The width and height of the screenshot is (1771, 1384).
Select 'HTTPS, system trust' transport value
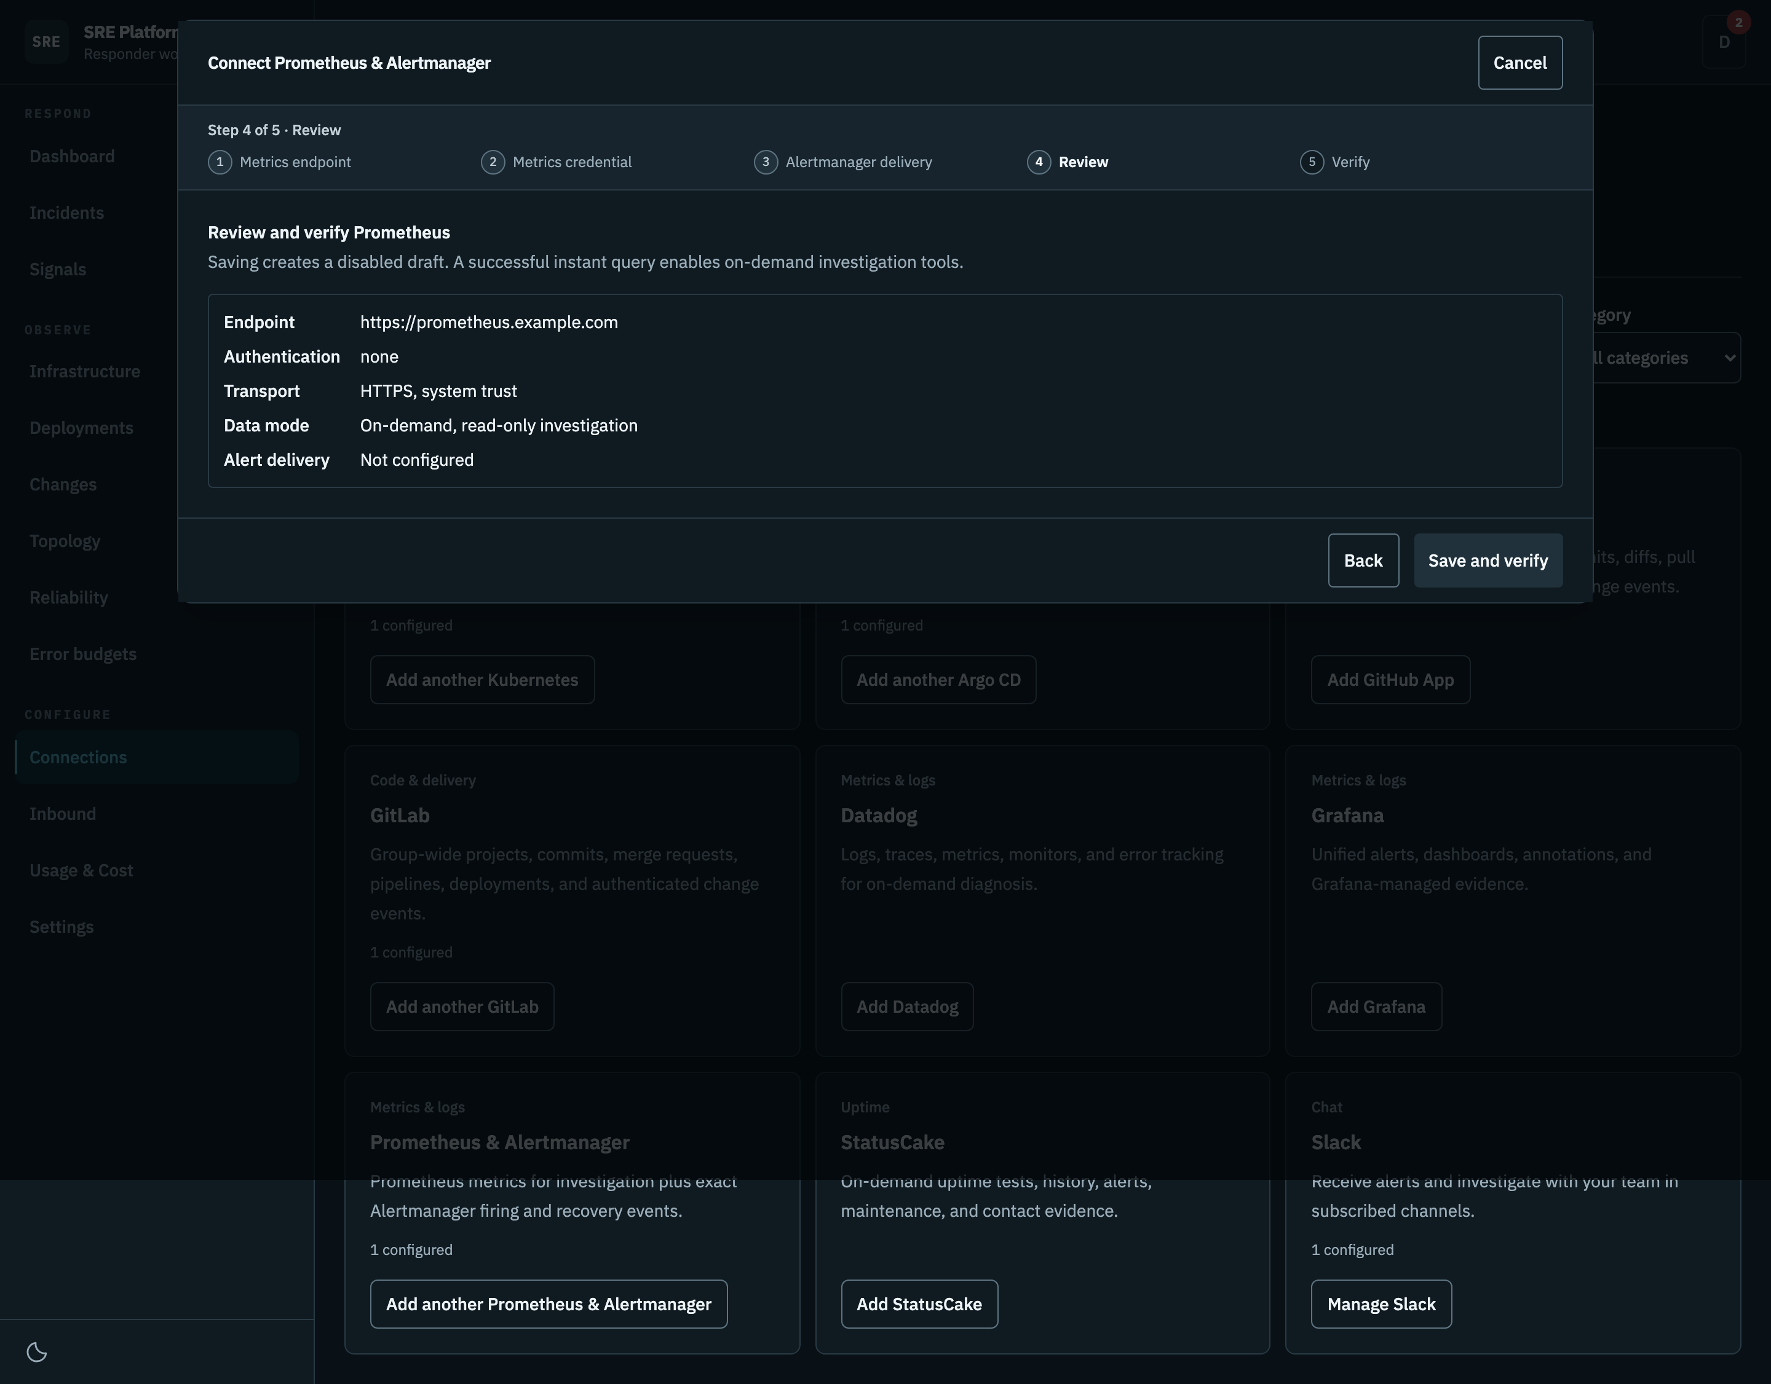pyautogui.click(x=438, y=391)
